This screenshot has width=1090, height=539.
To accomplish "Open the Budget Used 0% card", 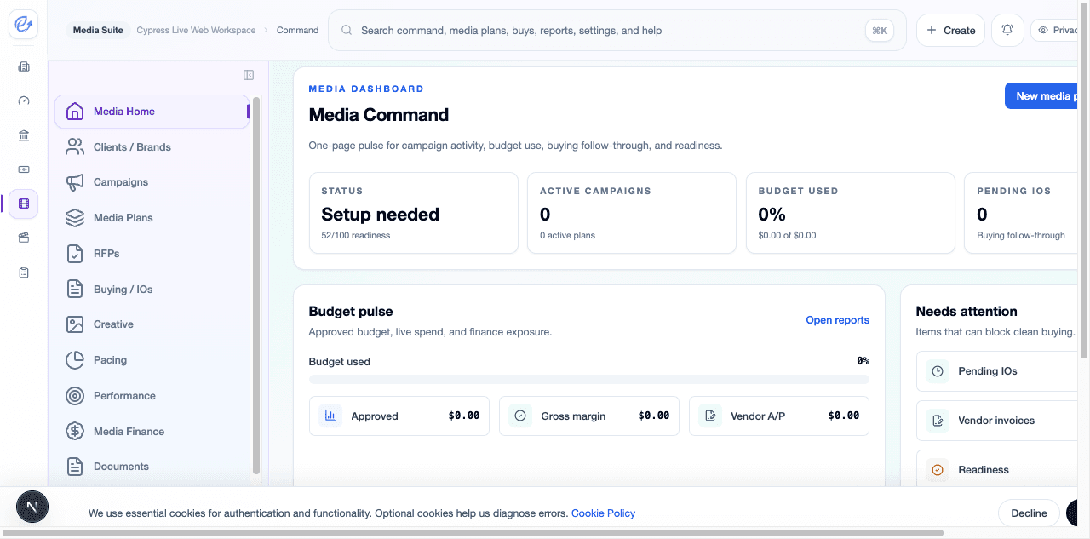I will click(x=851, y=213).
